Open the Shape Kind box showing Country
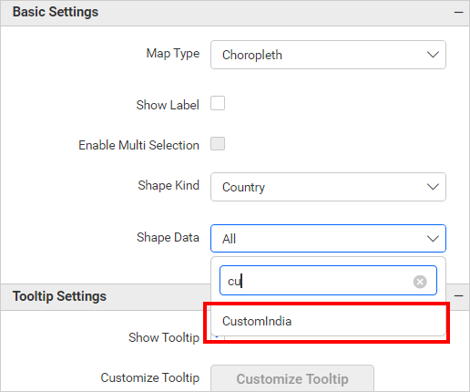Image resolution: width=470 pixels, height=392 pixels. pyautogui.click(x=328, y=187)
